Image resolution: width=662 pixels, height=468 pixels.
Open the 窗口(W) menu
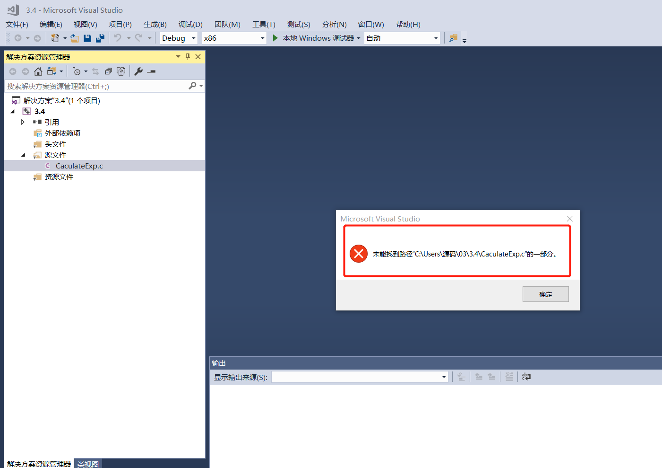[x=371, y=24]
